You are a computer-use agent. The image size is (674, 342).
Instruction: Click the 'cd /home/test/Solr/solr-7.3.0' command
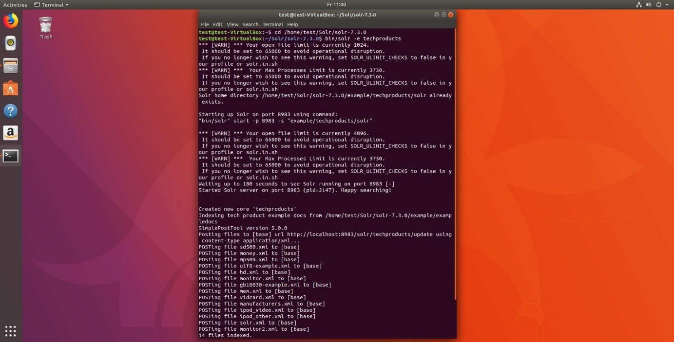(320, 32)
